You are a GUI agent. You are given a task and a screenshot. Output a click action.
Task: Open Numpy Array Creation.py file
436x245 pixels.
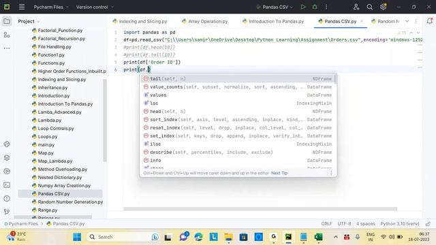[x=61, y=186]
